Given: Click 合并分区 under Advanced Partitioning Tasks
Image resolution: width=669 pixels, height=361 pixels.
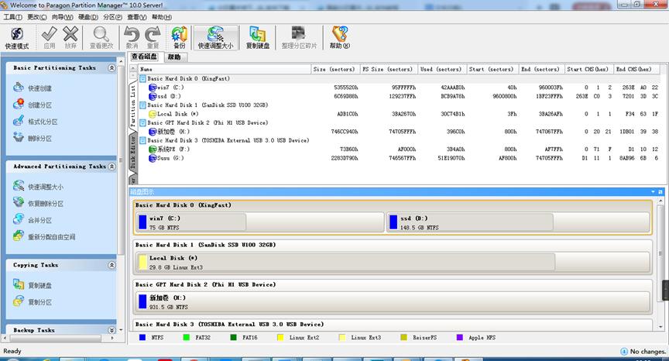Looking at the screenshot, I should [39, 221].
